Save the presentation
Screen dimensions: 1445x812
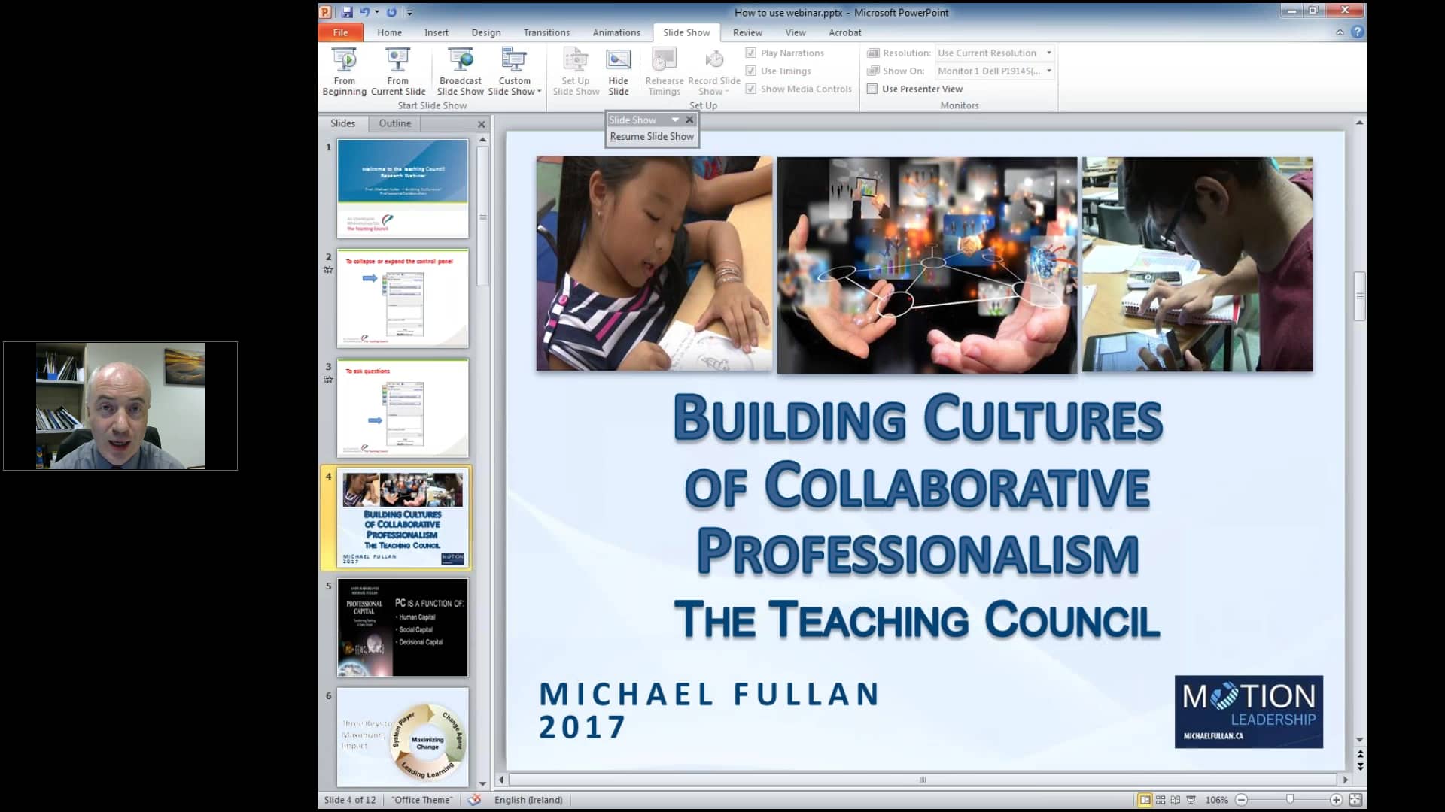tap(346, 11)
